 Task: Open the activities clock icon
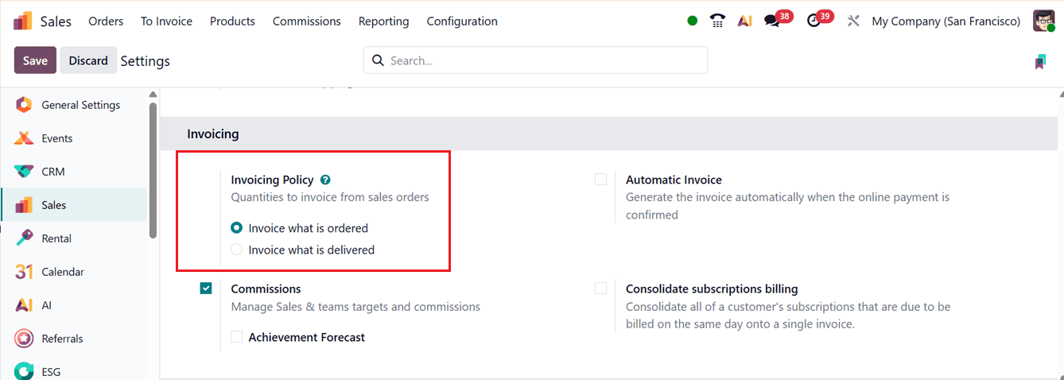pos(814,21)
